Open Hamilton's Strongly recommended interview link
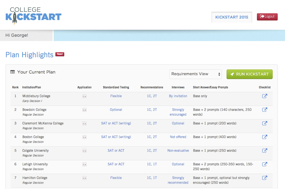Screen dimensions: 285x189 (178, 180)
